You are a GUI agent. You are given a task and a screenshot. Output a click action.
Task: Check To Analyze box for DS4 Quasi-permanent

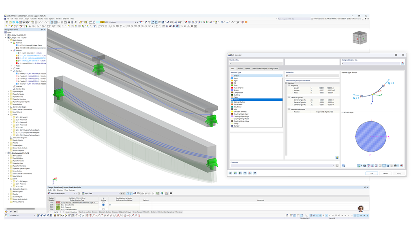pos(103,209)
